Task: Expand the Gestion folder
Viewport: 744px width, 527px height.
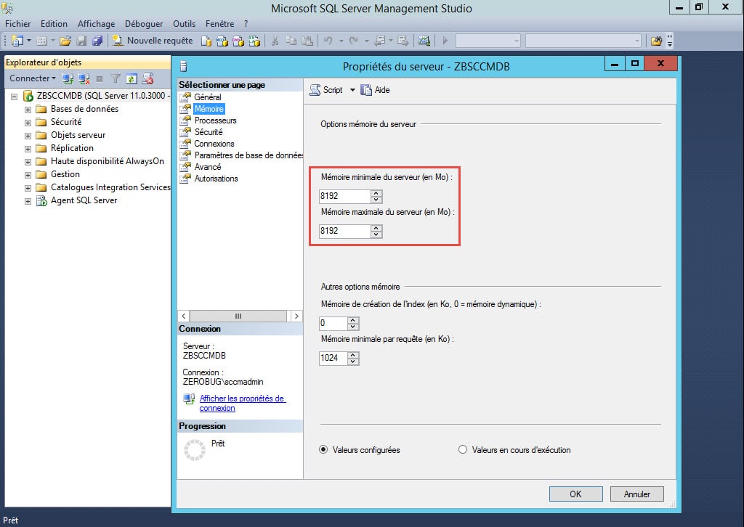Action: pyautogui.click(x=28, y=175)
